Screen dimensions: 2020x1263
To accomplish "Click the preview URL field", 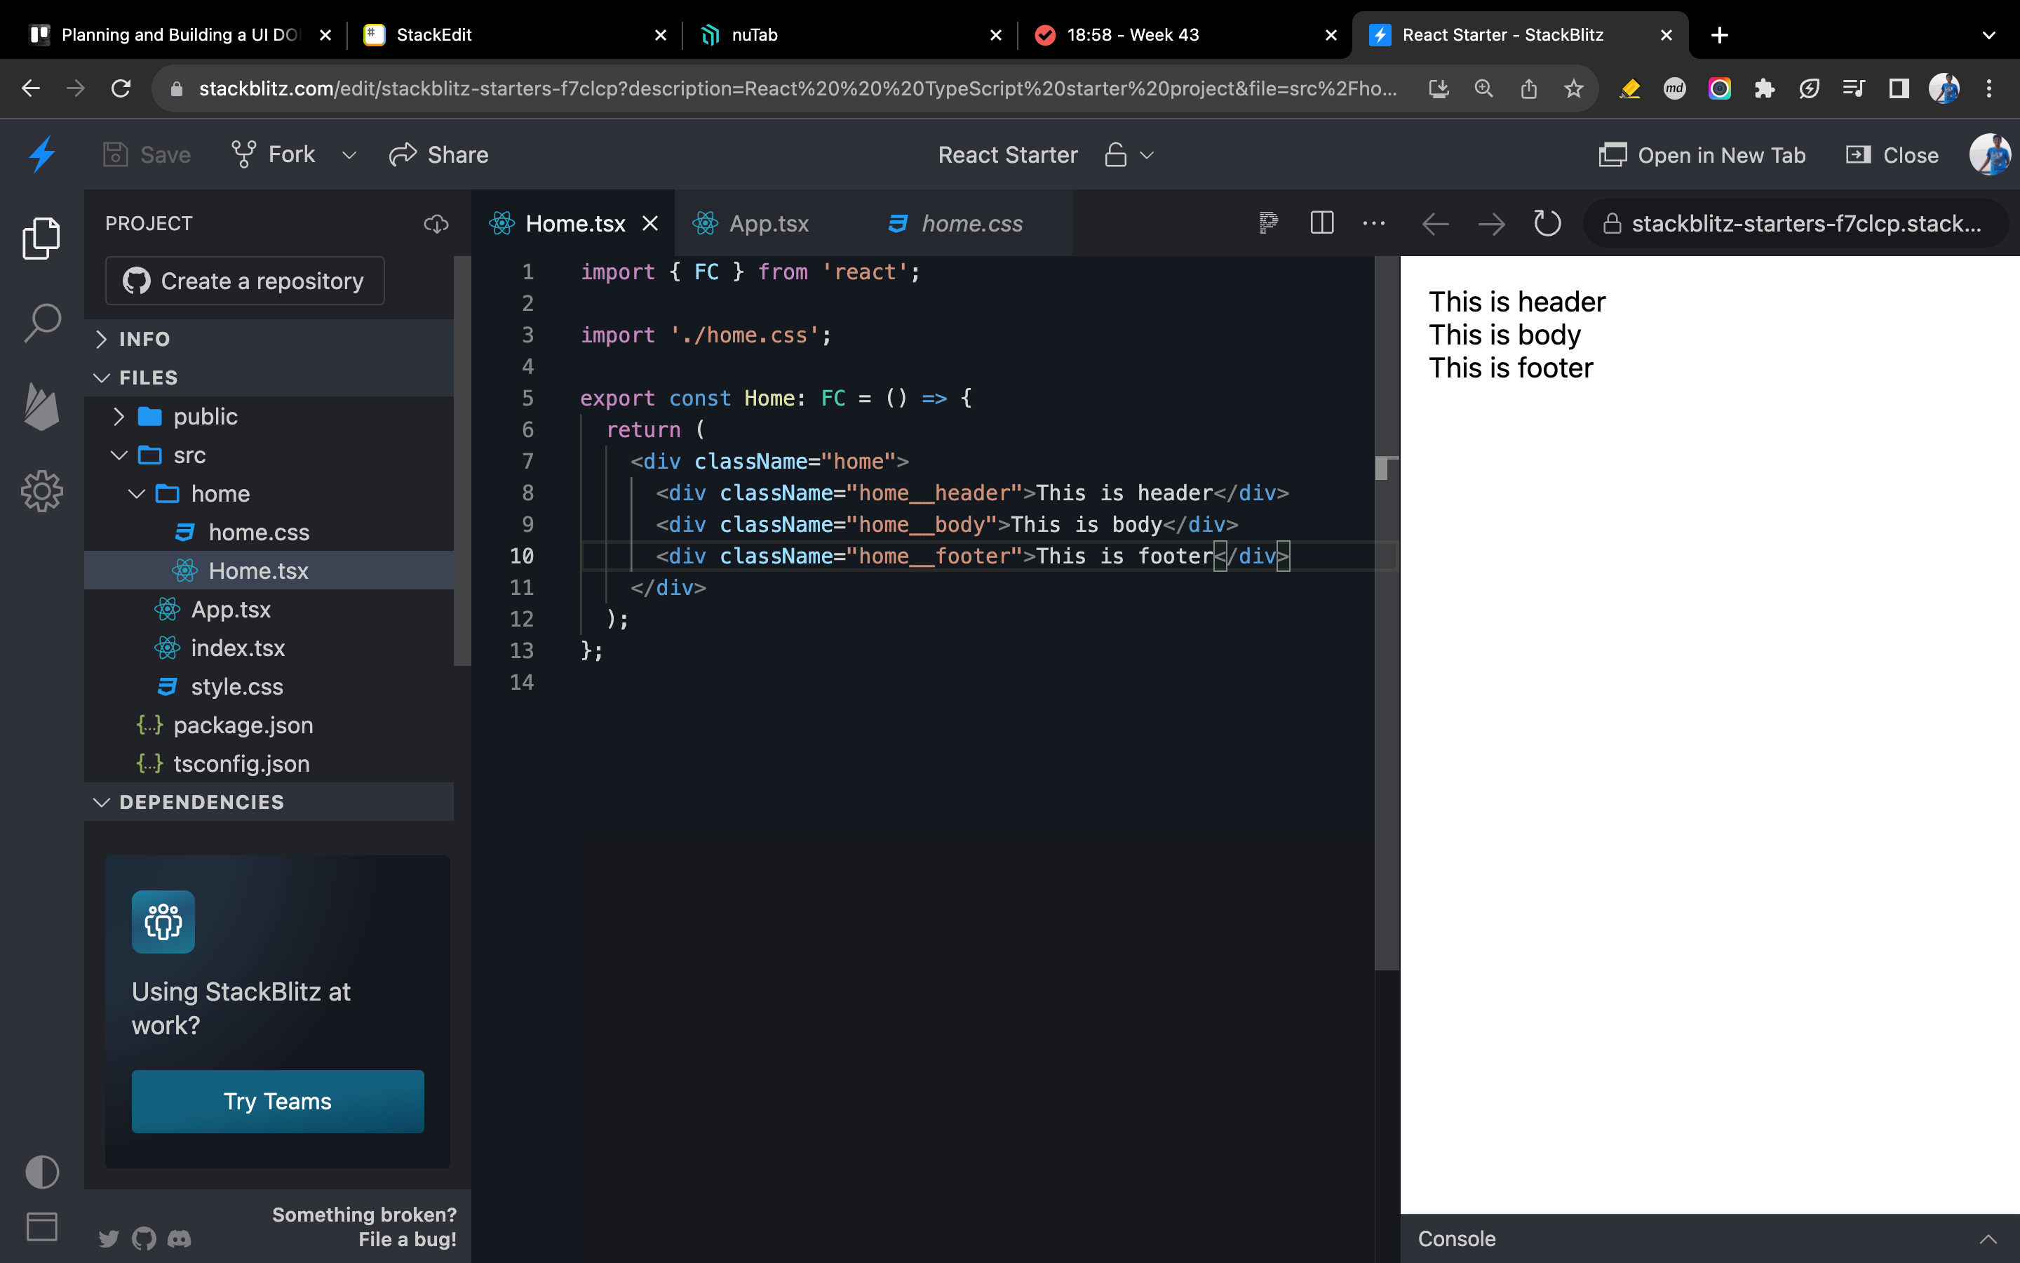I will (x=1796, y=223).
